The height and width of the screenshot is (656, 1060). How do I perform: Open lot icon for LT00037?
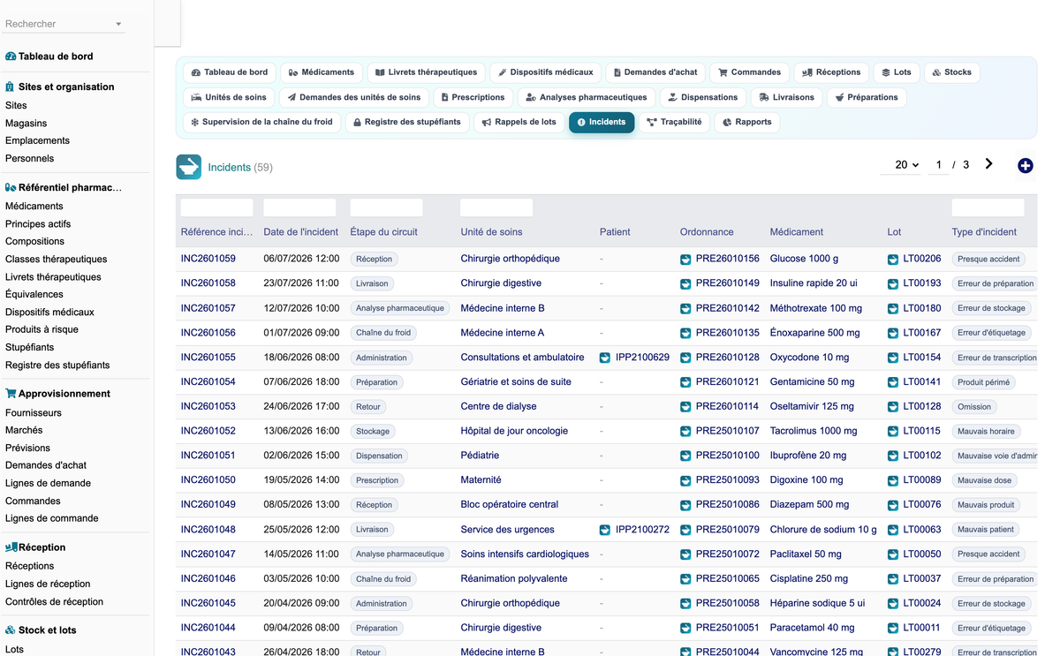893,579
